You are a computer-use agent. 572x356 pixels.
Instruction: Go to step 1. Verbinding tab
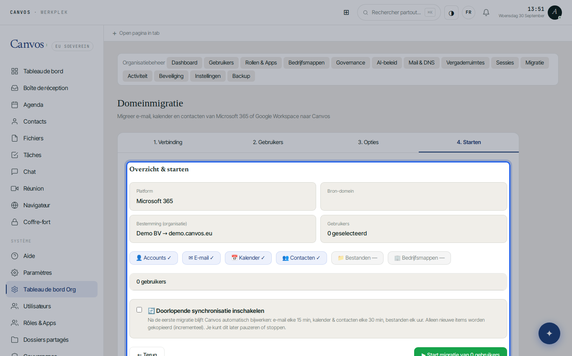[x=168, y=142]
